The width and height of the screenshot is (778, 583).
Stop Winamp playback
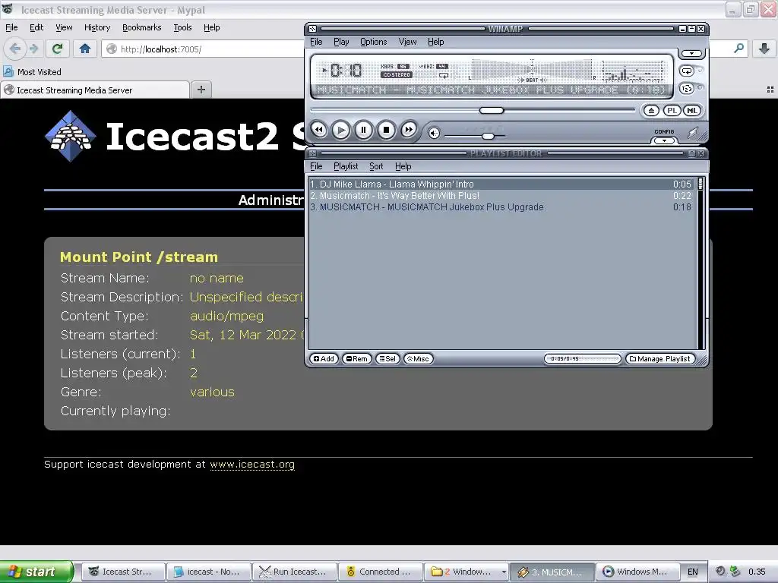click(x=387, y=130)
